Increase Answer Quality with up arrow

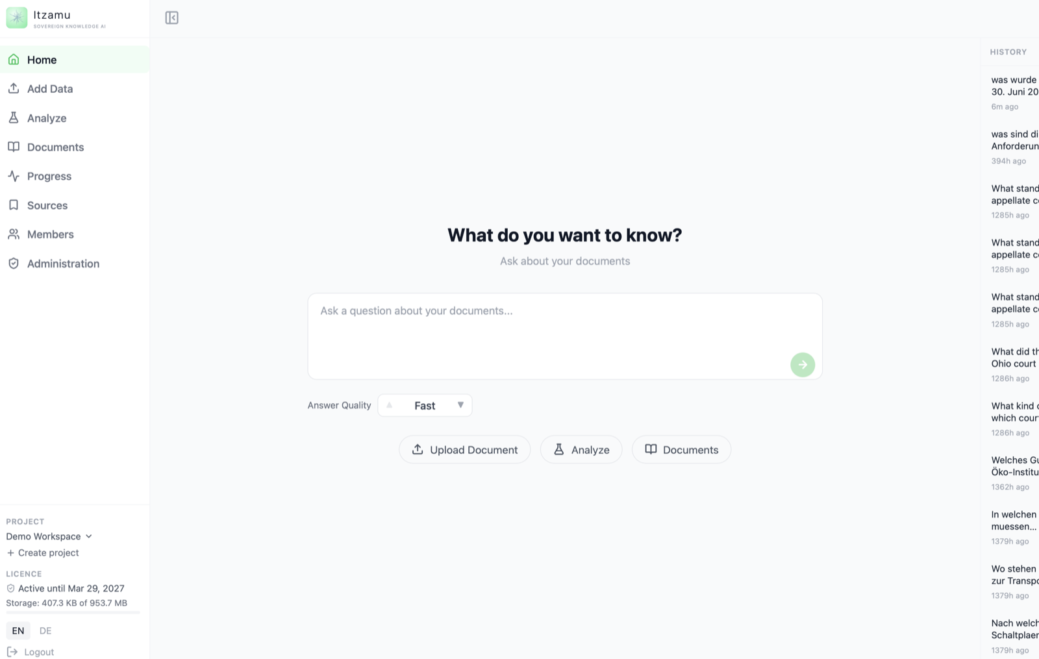point(390,405)
